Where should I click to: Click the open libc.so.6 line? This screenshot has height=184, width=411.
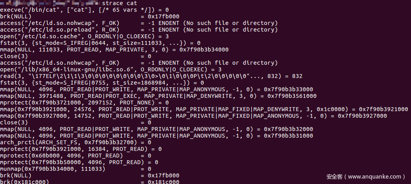[x=111, y=69]
